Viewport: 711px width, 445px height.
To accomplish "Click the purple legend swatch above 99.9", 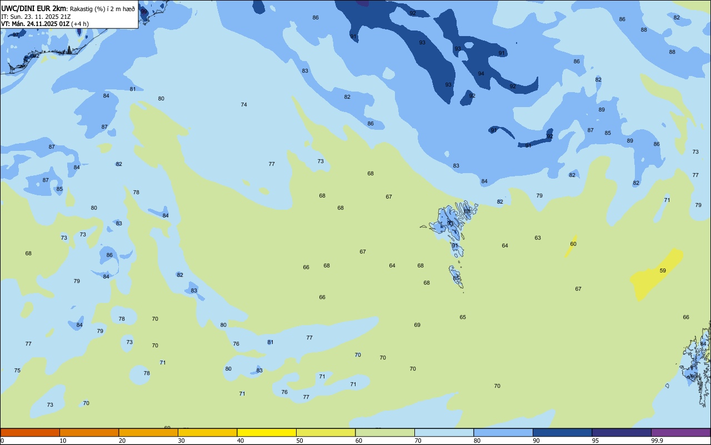I will pos(680,432).
